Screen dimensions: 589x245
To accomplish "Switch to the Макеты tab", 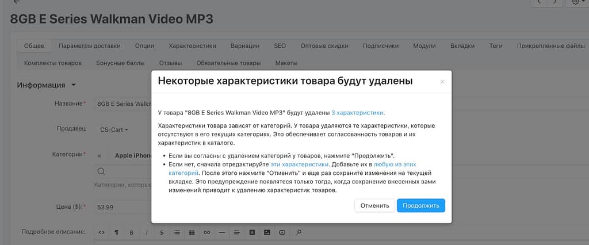I will pos(286,63).
